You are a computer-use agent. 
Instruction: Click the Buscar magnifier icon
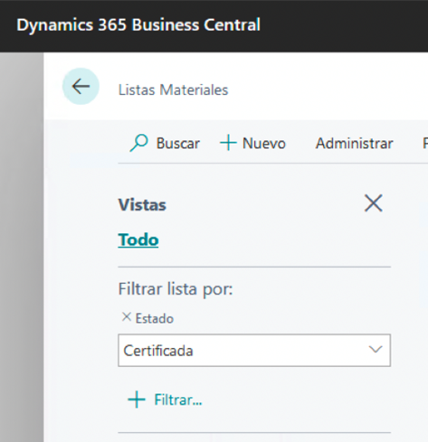coord(138,143)
